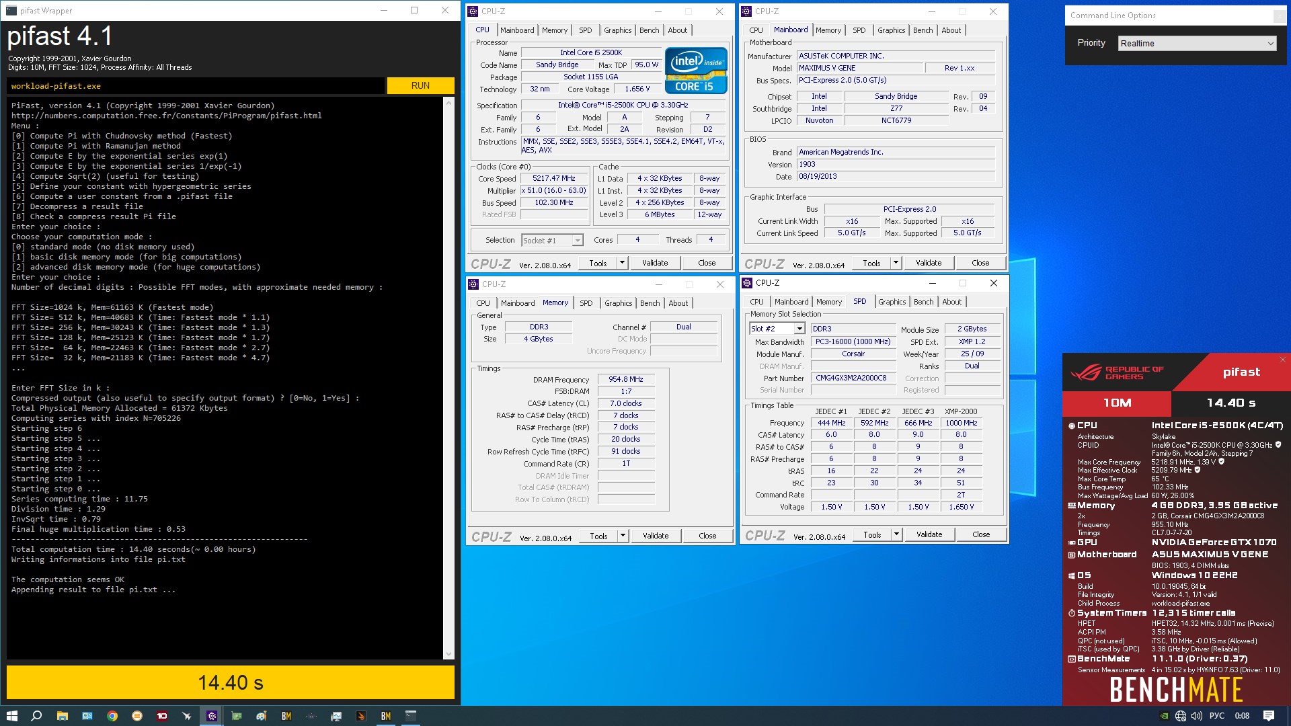Screen dimensions: 1291x726
Task: Click the MAXIMUS V GENE model field
Action: [859, 68]
